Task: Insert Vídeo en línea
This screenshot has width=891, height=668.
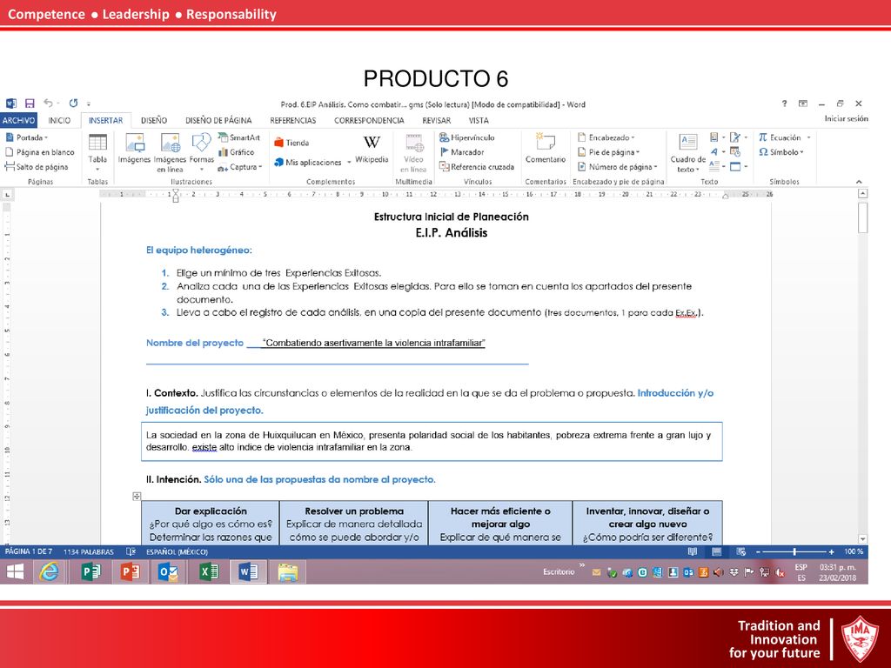Action: click(413, 152)
